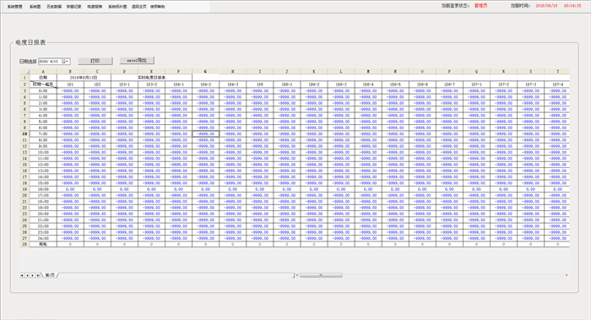Open the 历史数据 menu
The width and height of the screenshot is (591, 320).
tap(54, 7)
